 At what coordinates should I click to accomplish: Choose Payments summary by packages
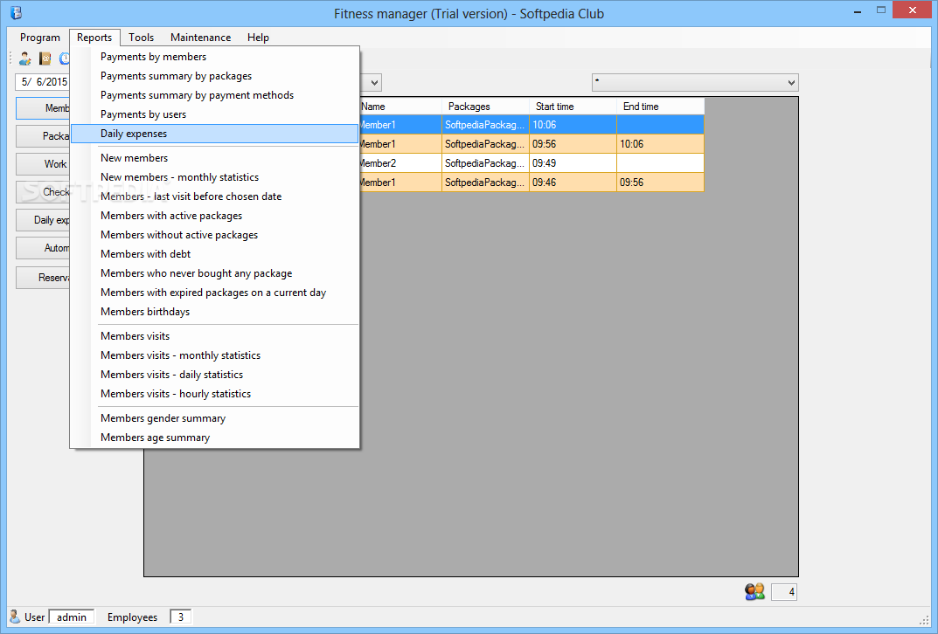(215, 76)
